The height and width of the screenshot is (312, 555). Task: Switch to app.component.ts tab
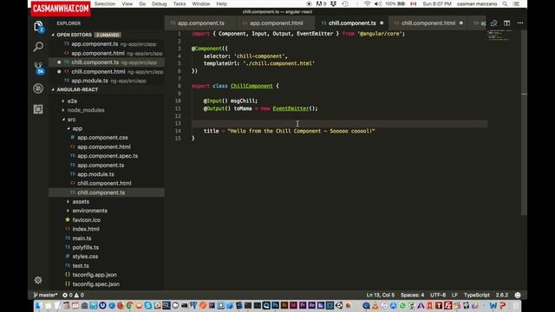(200, 23)
